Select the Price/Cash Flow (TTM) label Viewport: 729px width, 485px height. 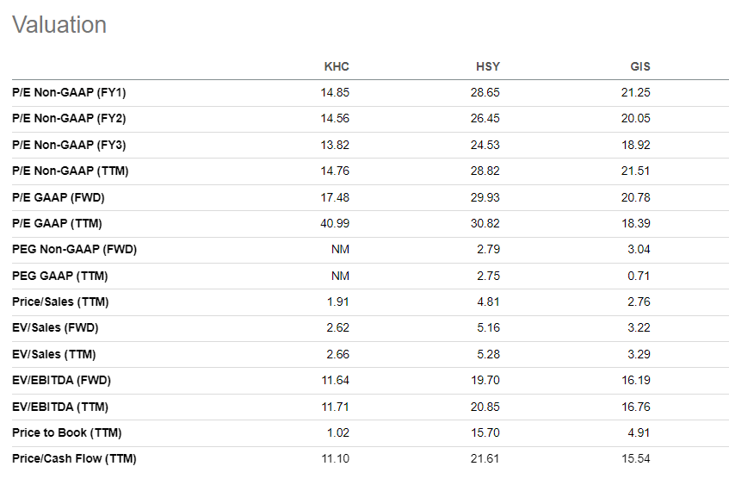(74, 458)
